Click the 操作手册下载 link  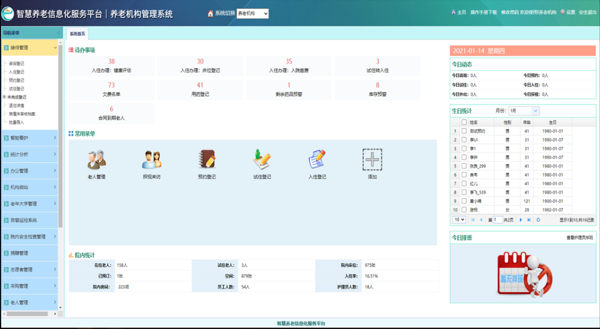point(484,12)
